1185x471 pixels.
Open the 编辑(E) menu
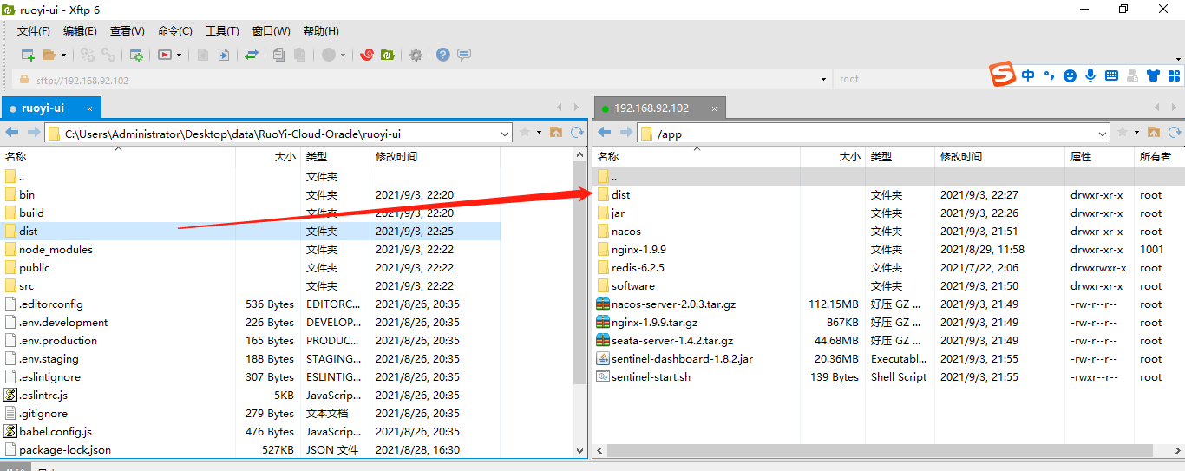(x=80, y=31)
